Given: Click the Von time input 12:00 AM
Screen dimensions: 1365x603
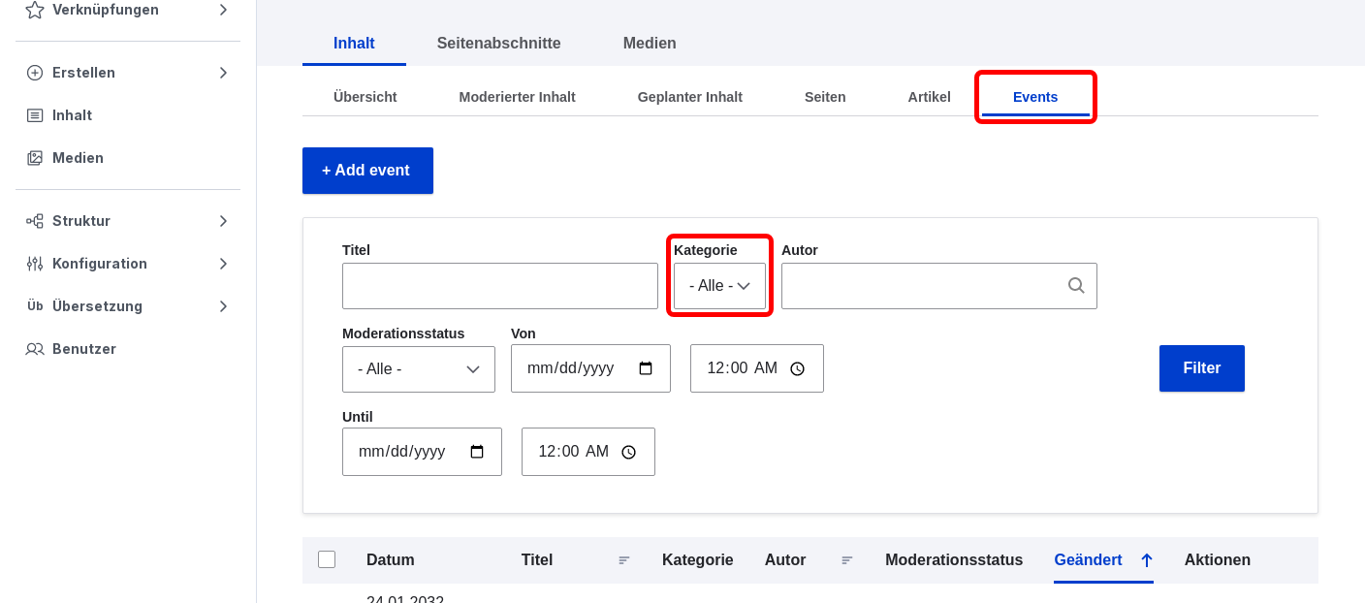Looking at the screenshot, I should tap(757, 368).
